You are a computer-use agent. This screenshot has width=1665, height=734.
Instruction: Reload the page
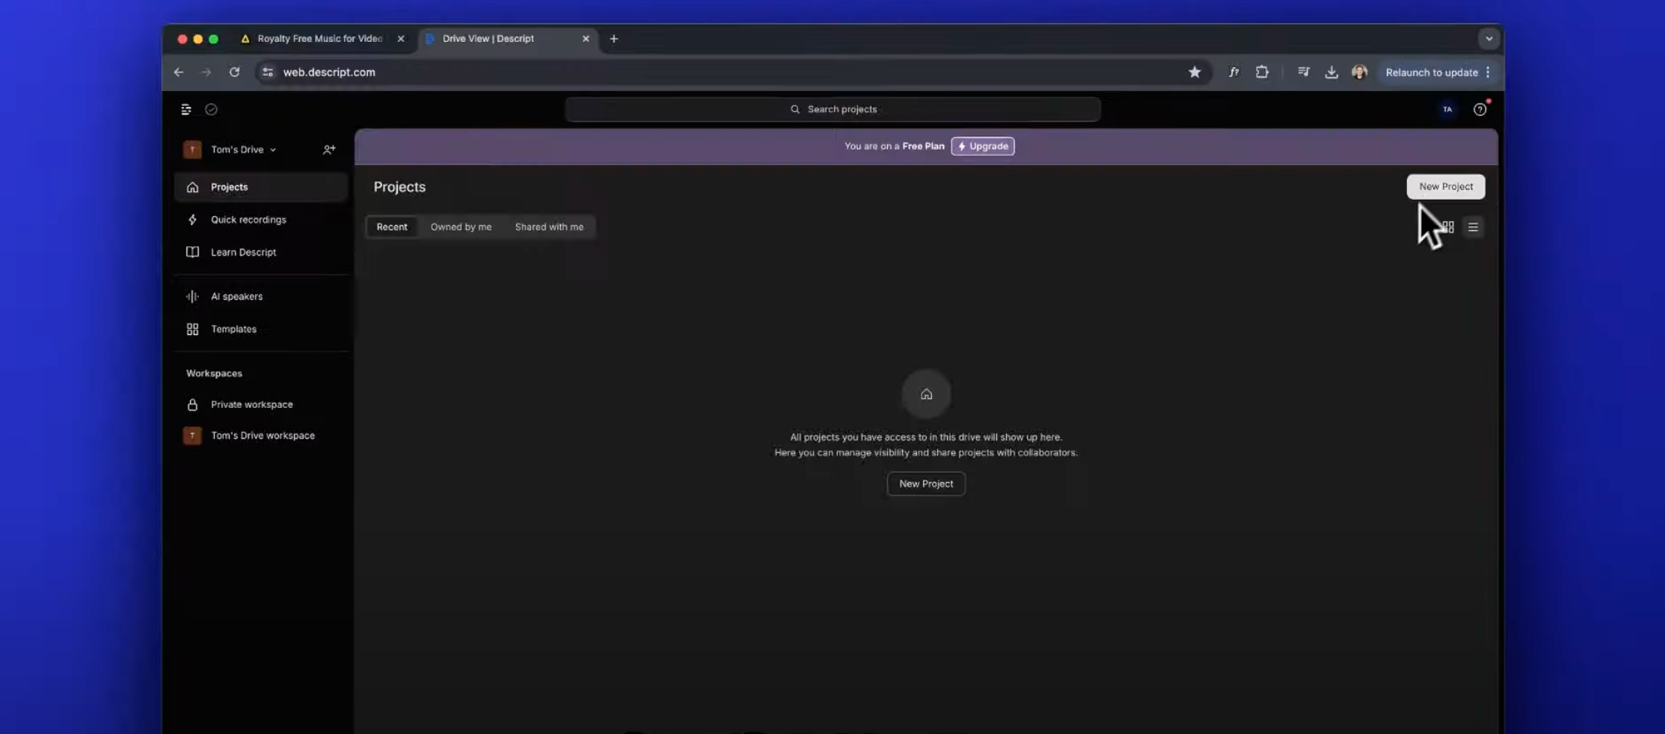(x=234, y=73)
